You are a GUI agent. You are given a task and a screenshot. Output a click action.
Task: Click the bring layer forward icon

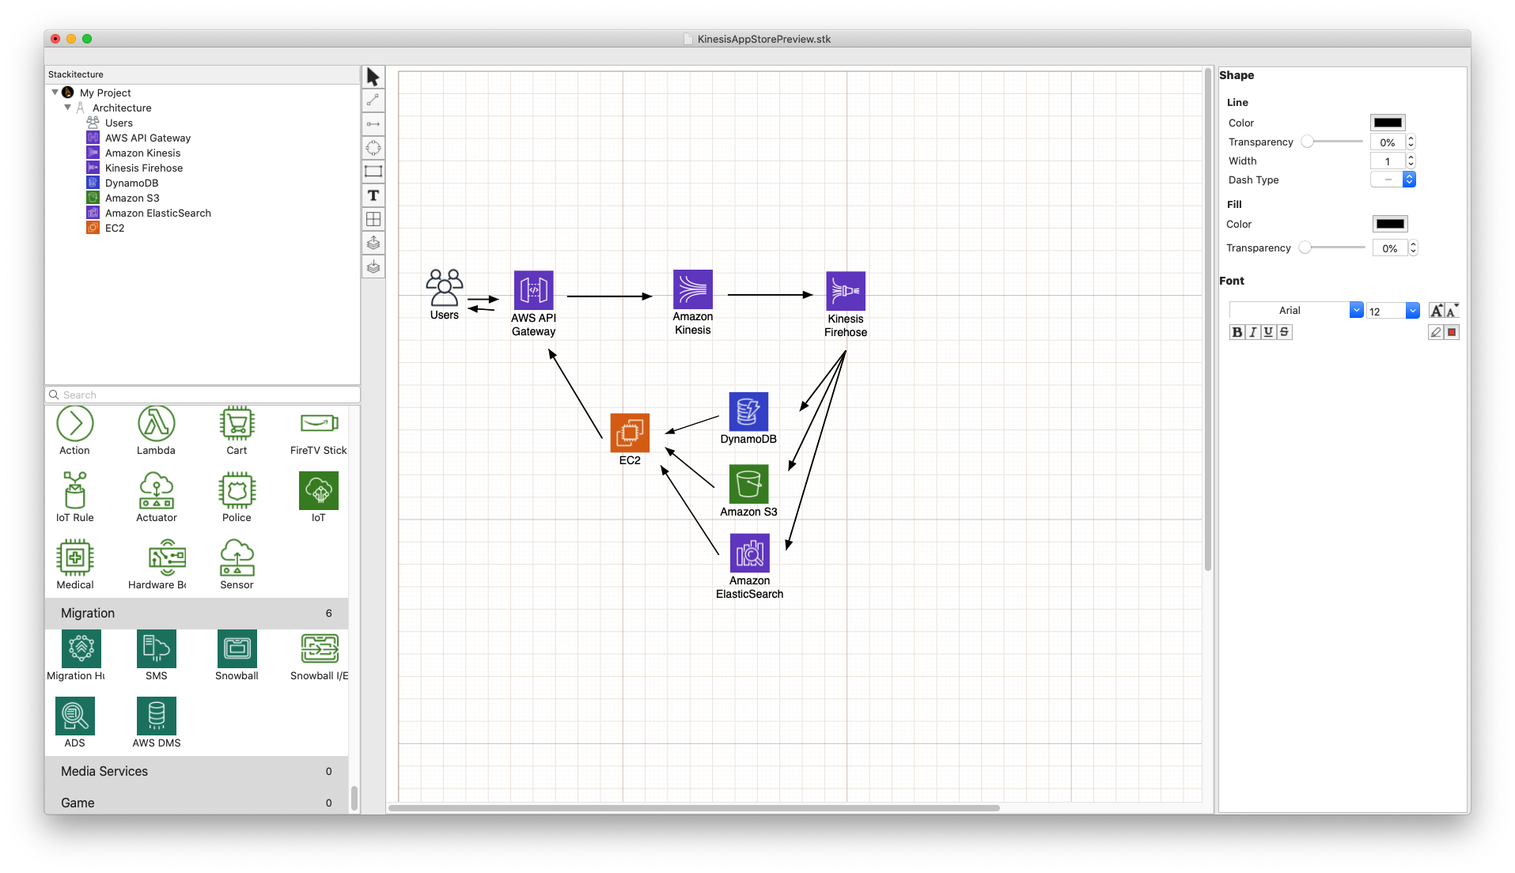(x=373, y=243)
